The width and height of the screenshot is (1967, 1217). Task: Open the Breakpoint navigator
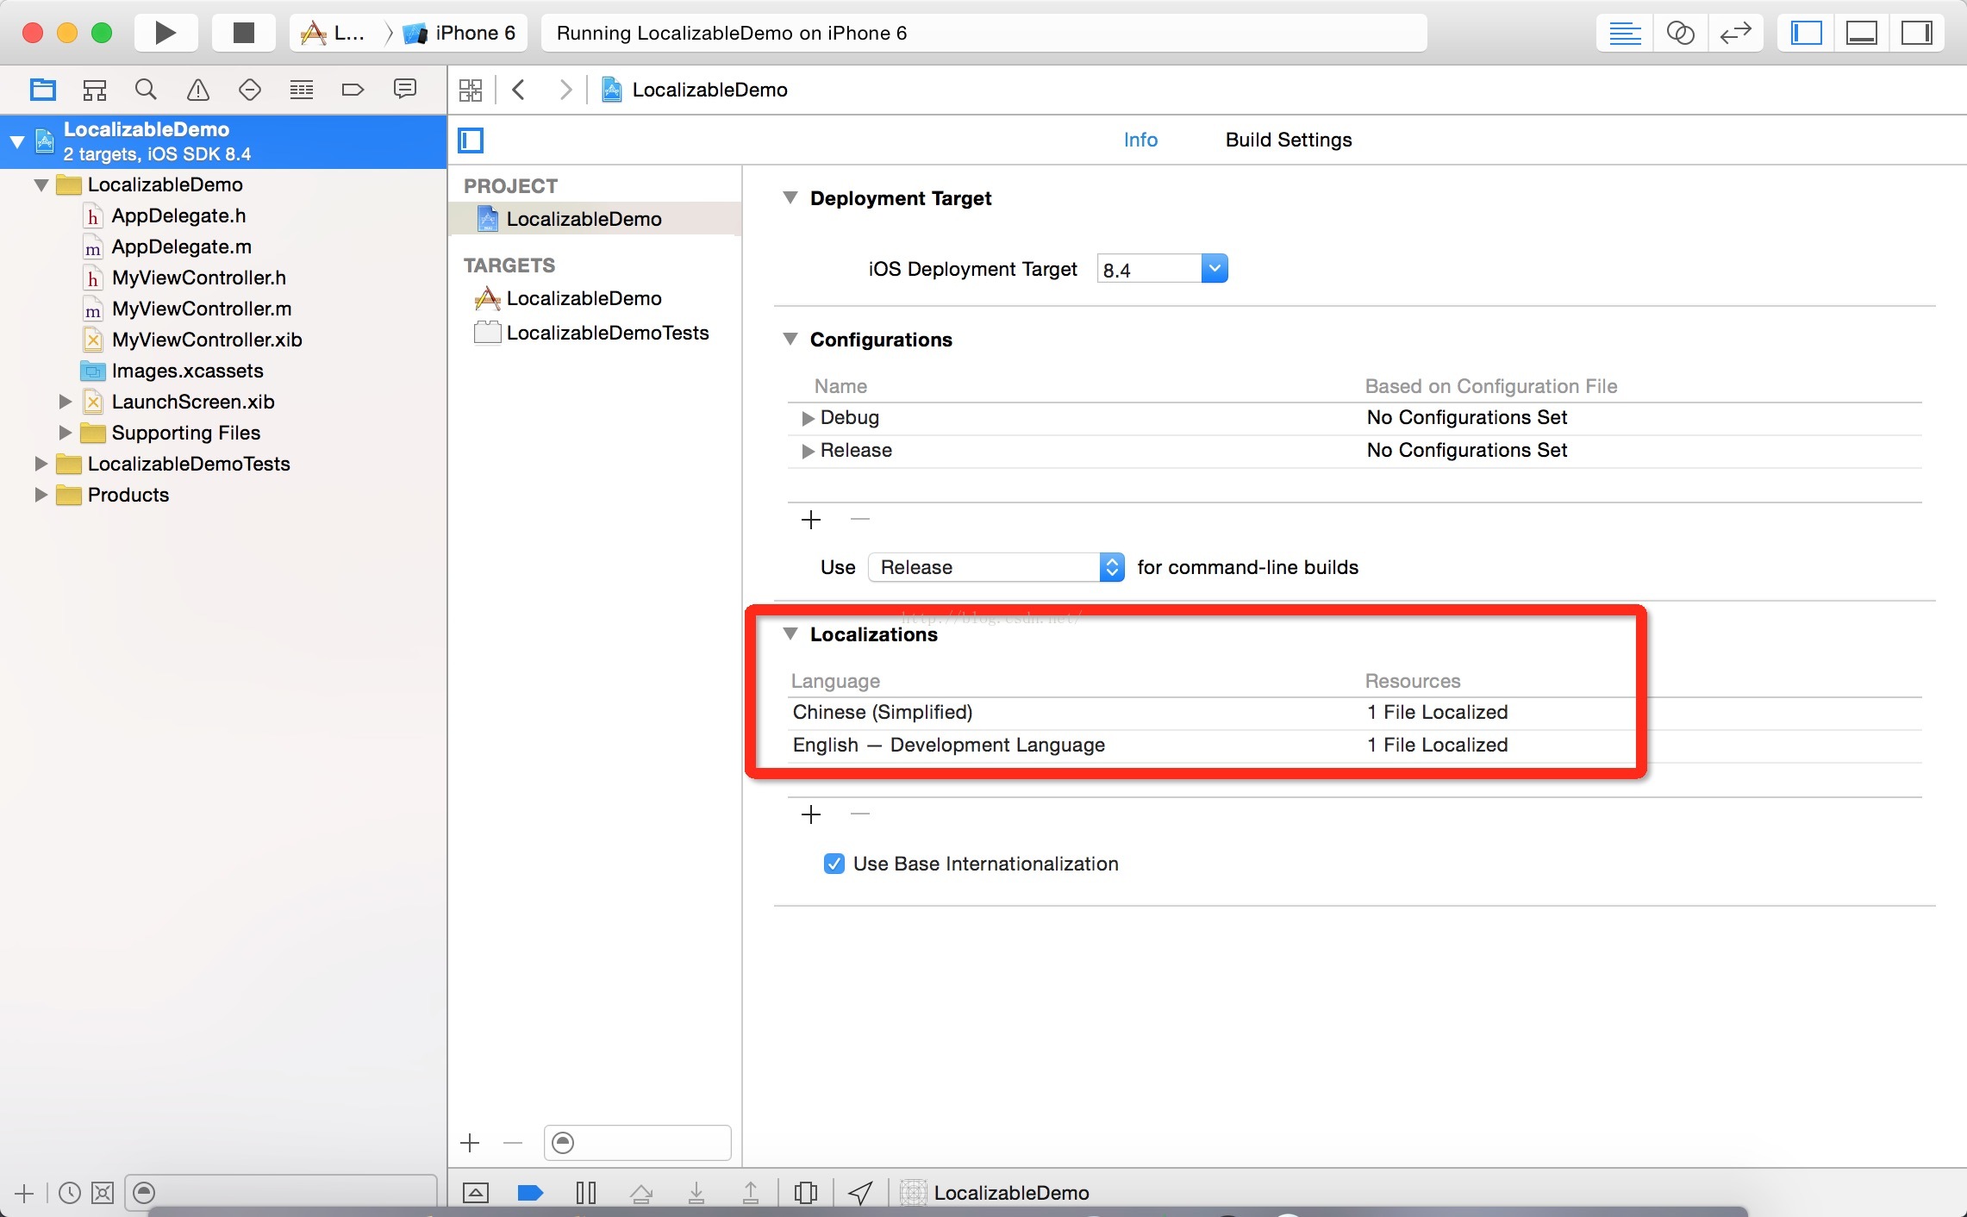point(353,89)
